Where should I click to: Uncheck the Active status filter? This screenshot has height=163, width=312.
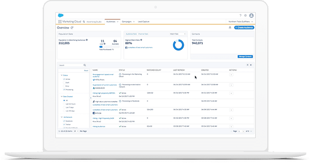(64, 79)
